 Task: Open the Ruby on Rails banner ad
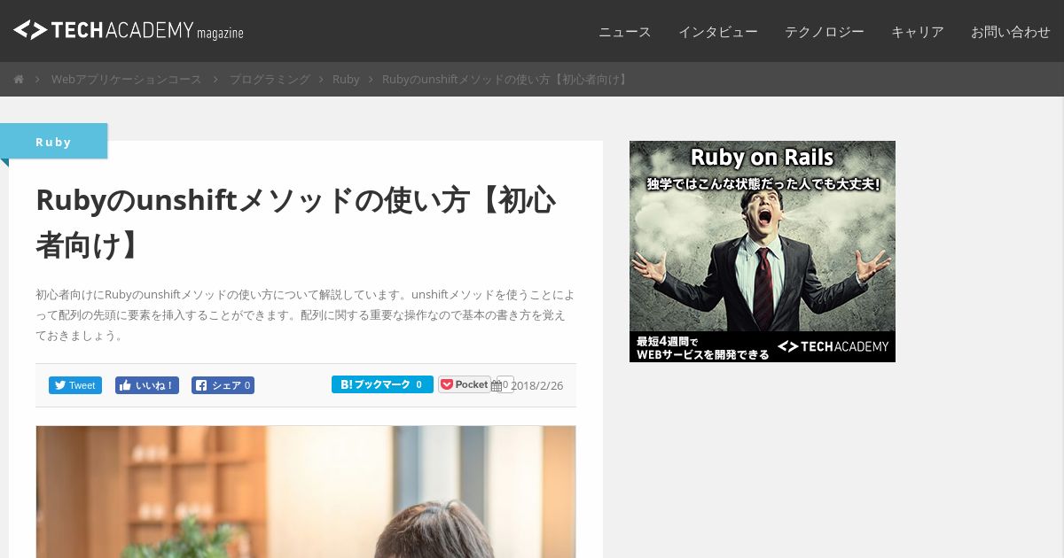[x=763, y=252]
